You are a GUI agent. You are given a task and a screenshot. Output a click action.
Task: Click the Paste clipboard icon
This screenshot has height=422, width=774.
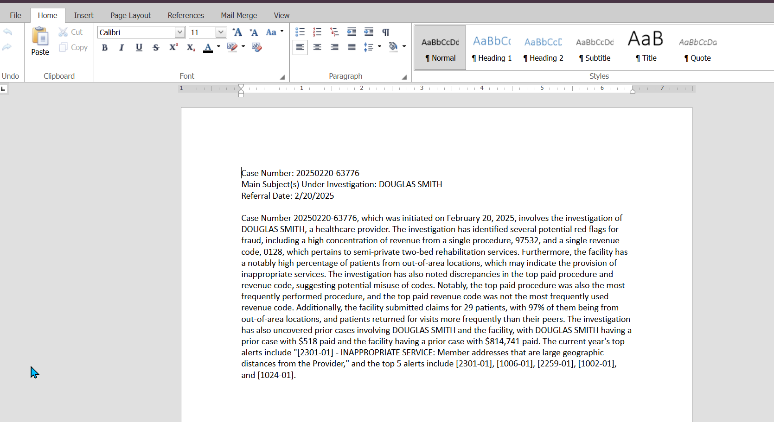[x=40, y=41]
